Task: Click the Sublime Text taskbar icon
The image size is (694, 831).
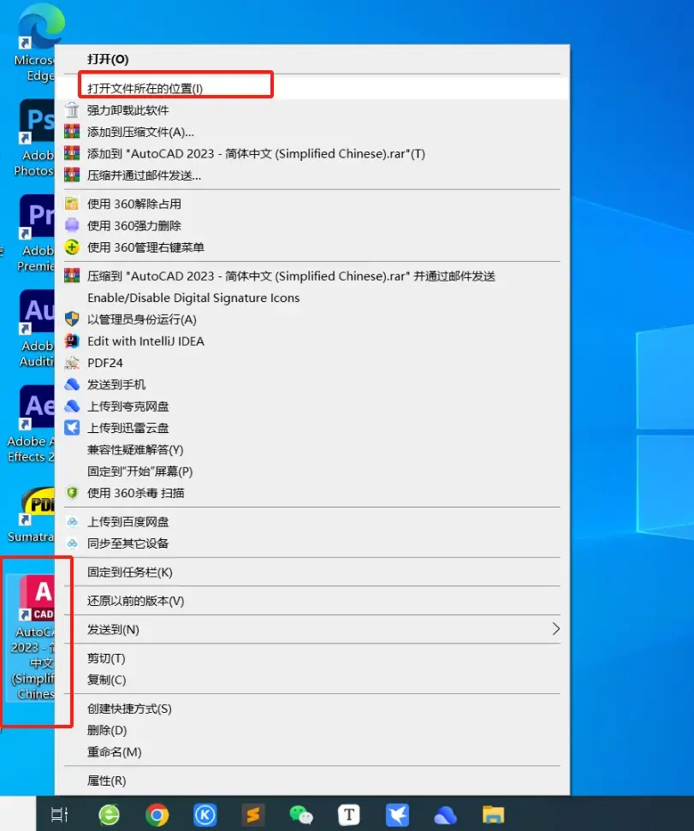Action: pos(253,815)
